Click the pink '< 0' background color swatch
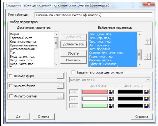Screen dimensions: 158x126 [x=95, y=92]
